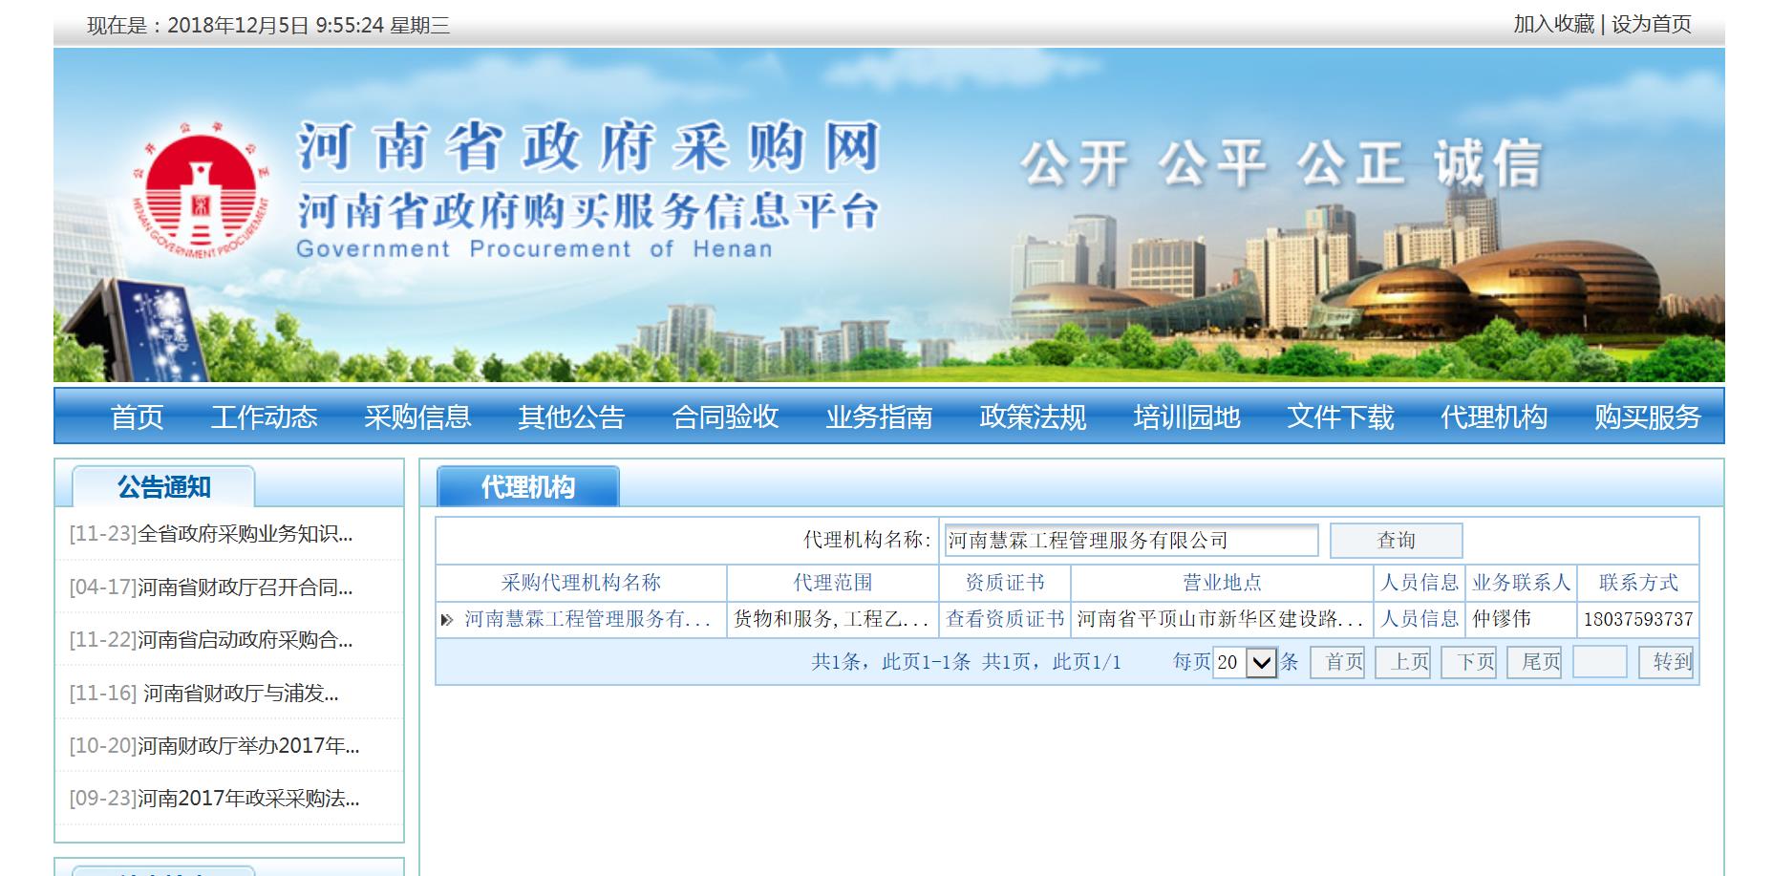Open the 查看资质证书 link
The height and width of the screenshot is (876, 1772).
pos(1004,619)
